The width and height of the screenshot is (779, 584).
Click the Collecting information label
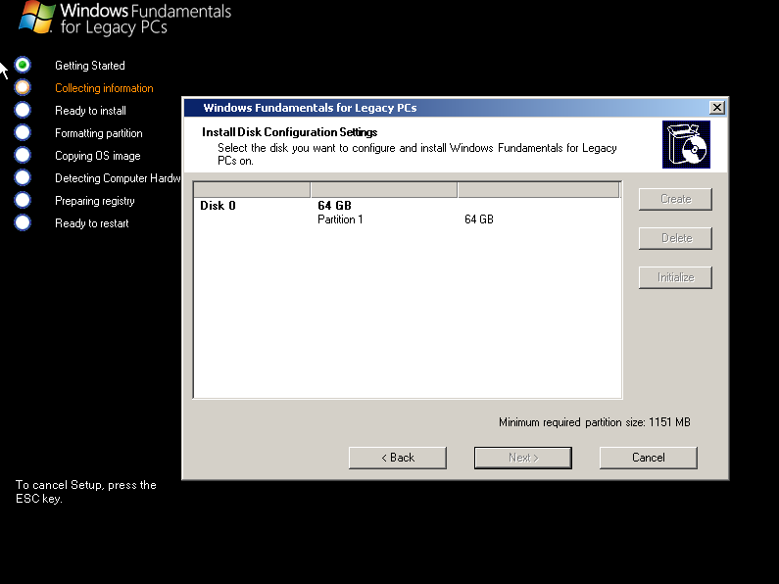point(104,88)
